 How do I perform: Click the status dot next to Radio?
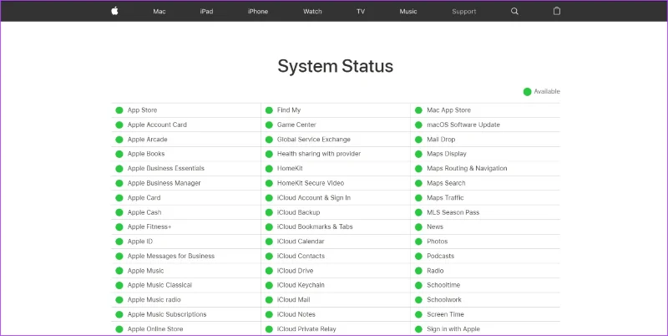point(418,271)
